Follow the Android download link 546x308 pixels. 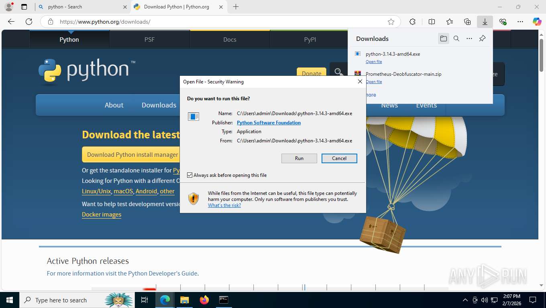click(x=146, y=191)
